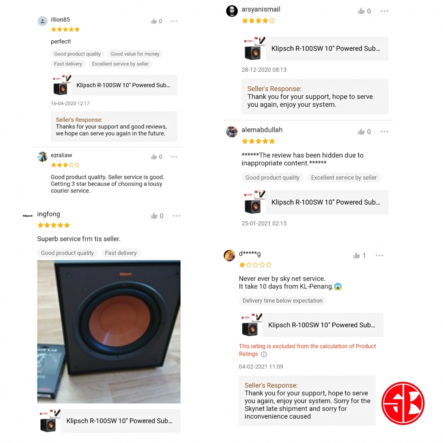This screenshot has width=443, height=443.
Task: Open three-dot menu on d*****g's review
Action: point(380,256)
